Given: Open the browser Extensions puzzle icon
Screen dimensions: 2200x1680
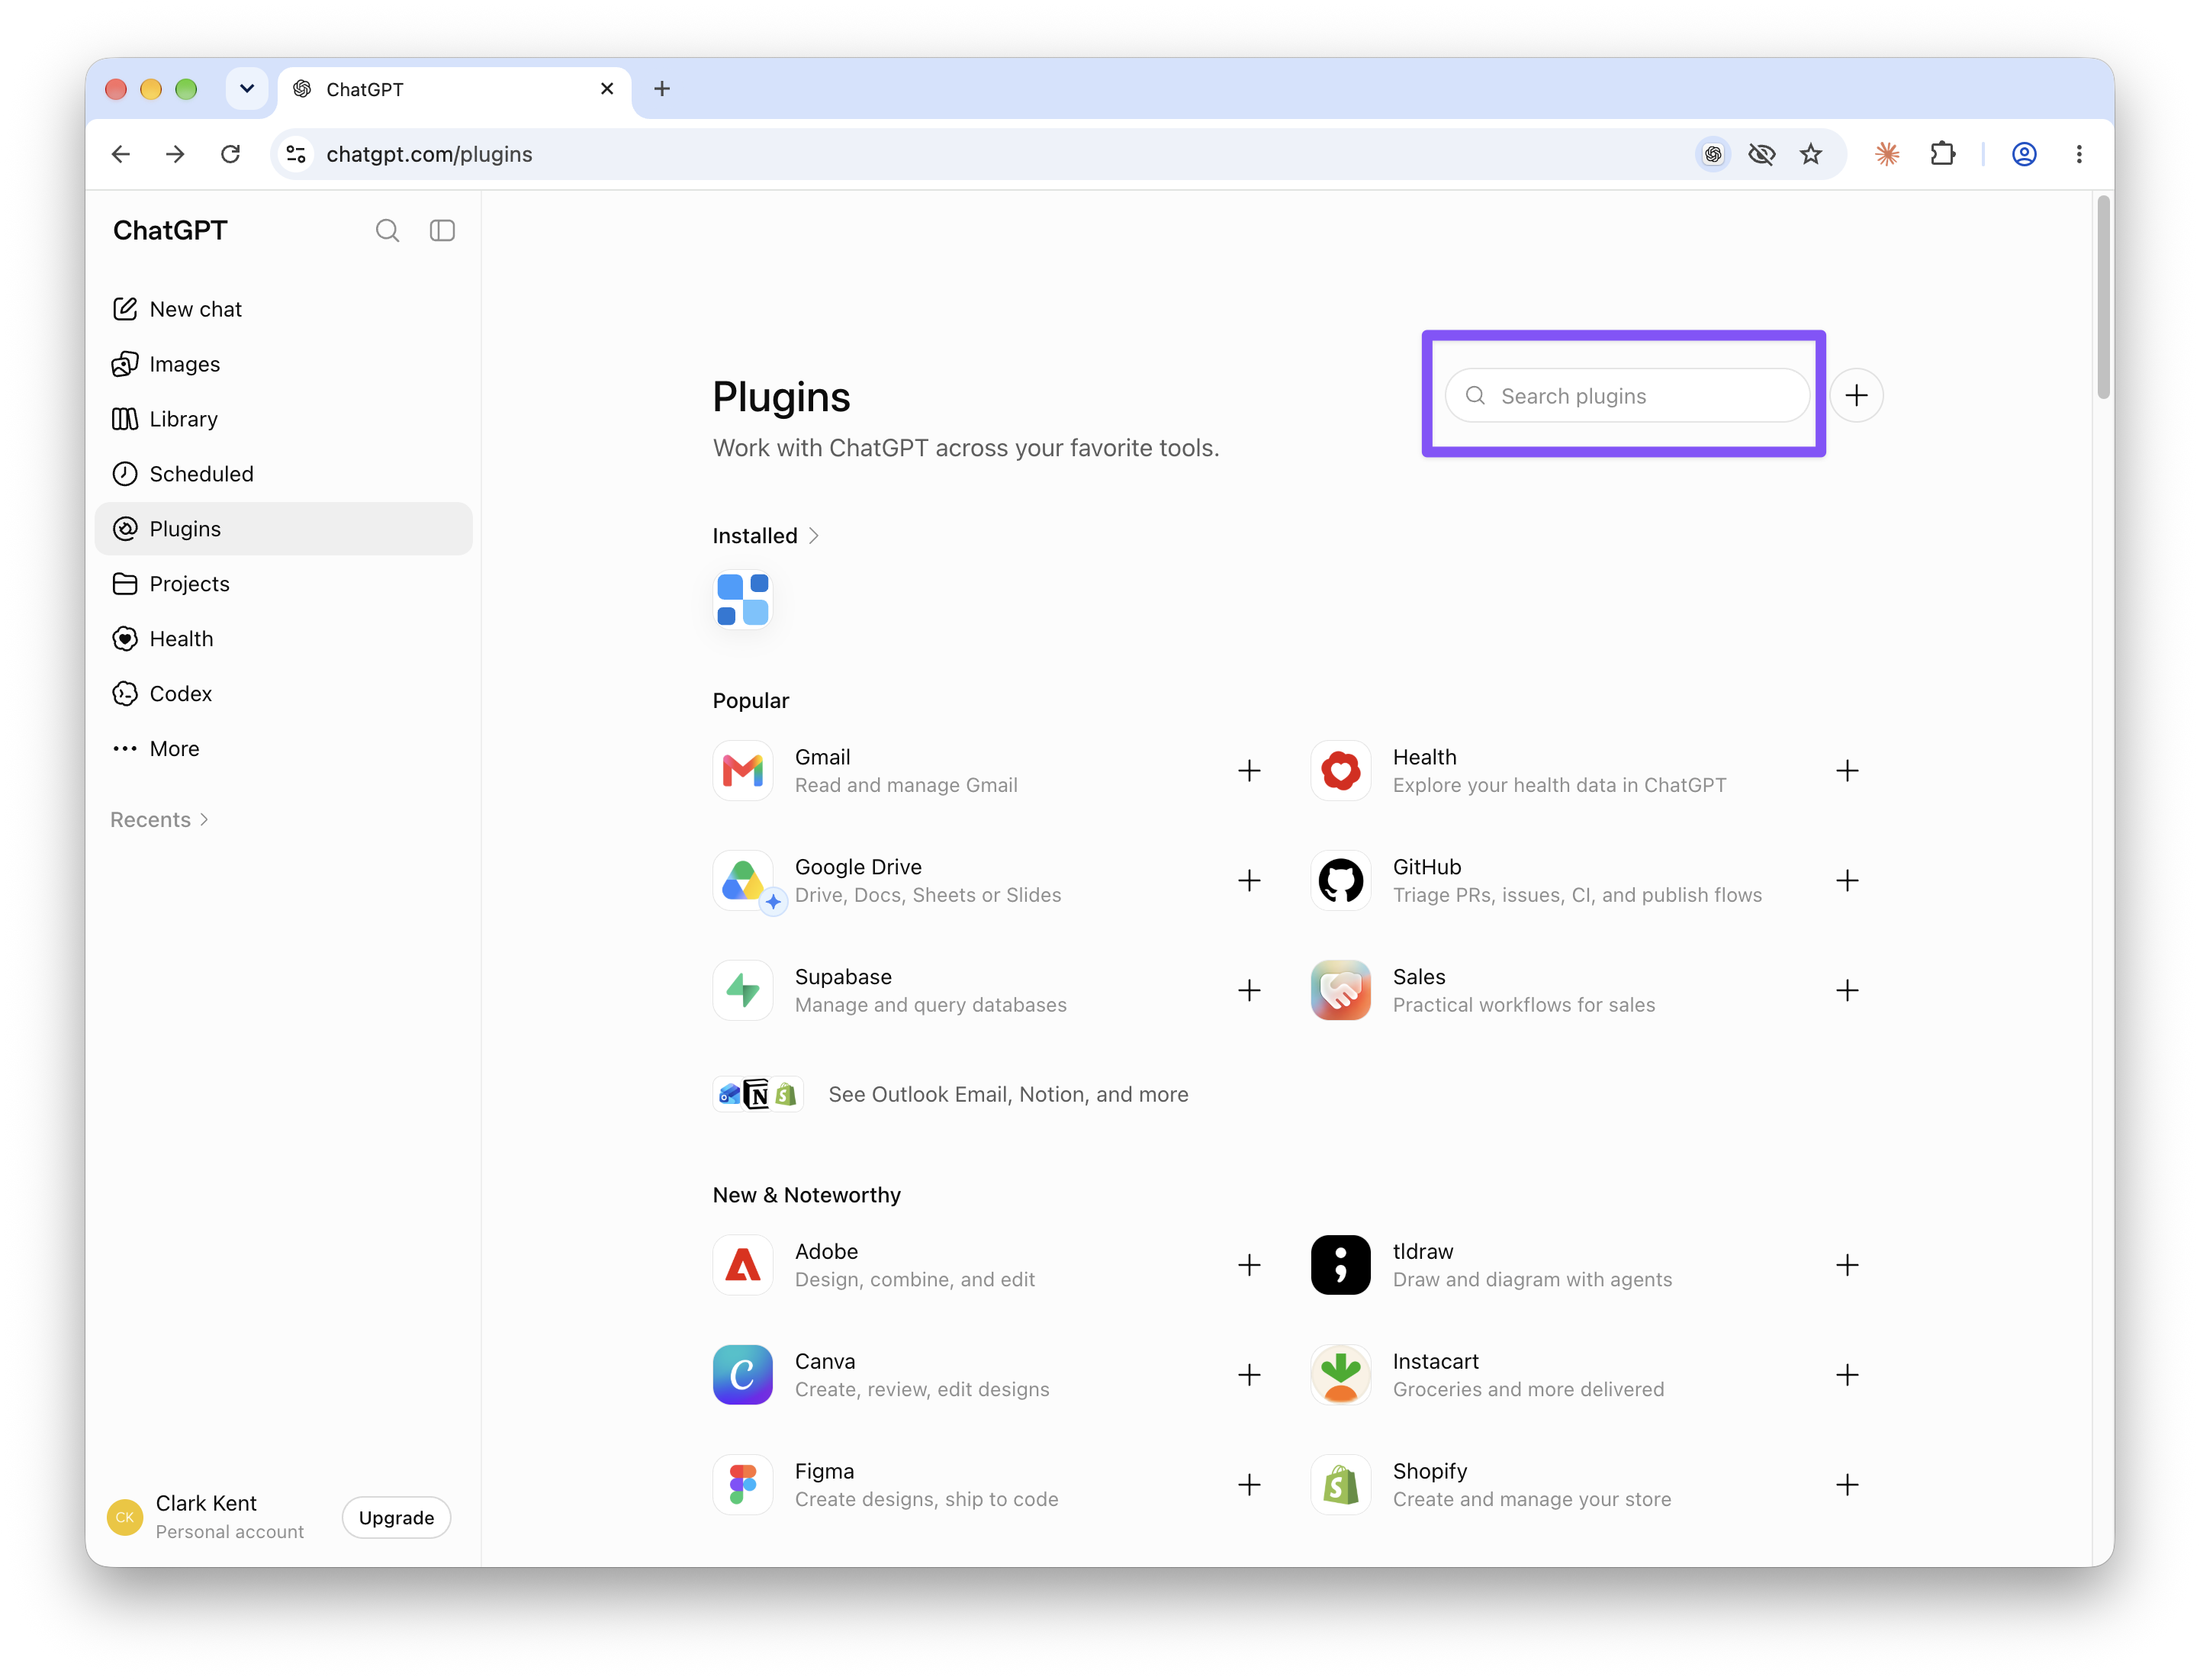Looking at the screenshot, I should (1942, 154).
